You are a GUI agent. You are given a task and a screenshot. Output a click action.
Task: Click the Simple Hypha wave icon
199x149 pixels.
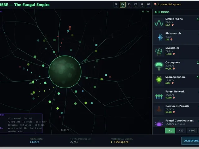click(x=159, y=23)
